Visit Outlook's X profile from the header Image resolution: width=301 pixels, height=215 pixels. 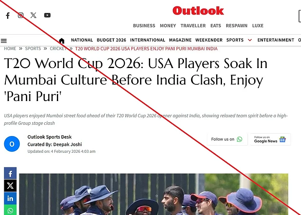tap(33, 15)
